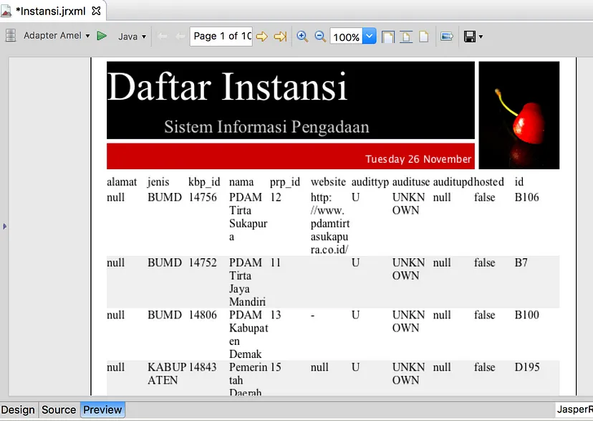Go to next page arrow
Viewport: 593px width, 421px height.
coord(261,37)
